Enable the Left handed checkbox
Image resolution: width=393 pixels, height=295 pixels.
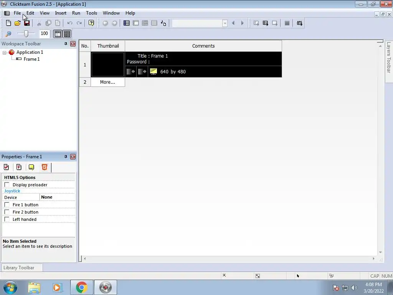pyautogui.click(x=7, y=219)
